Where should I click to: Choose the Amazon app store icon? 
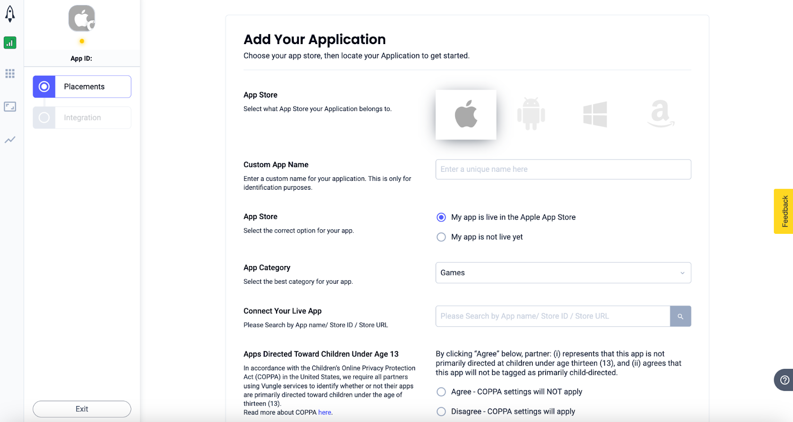coord(660,114)
